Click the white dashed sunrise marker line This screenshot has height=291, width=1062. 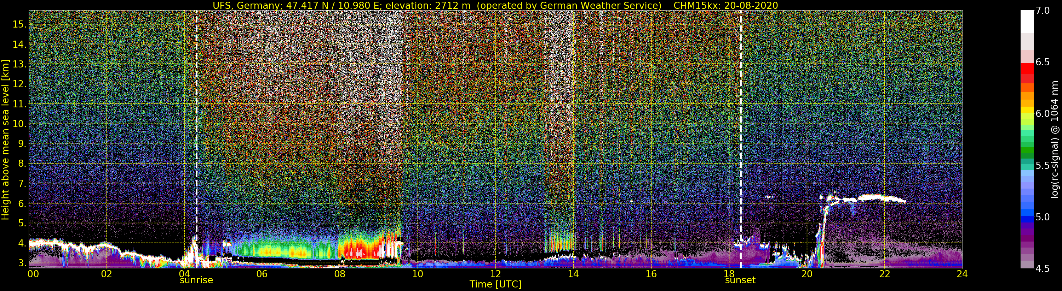pyautogui.click(x=196, y=139)
